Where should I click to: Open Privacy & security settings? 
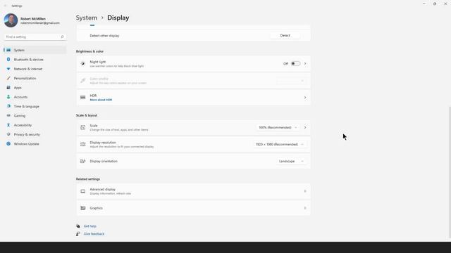pyautogui.click(x=35, y=134)
